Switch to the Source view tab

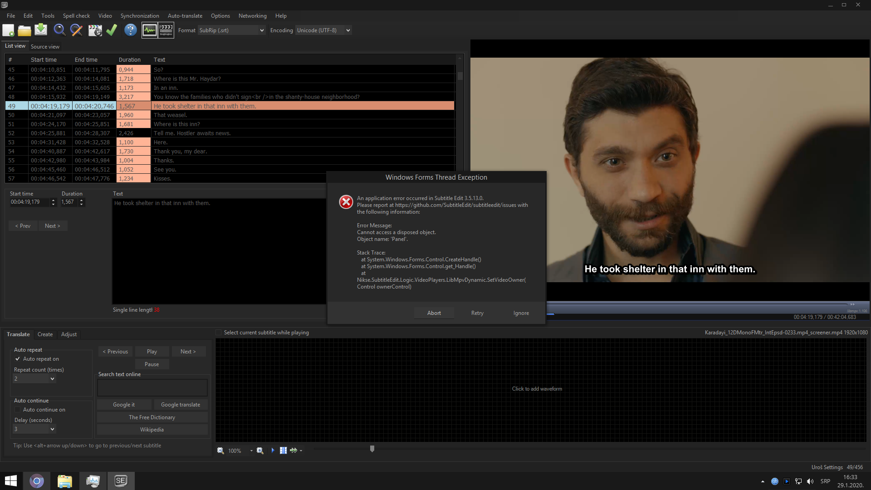point(45,47)
